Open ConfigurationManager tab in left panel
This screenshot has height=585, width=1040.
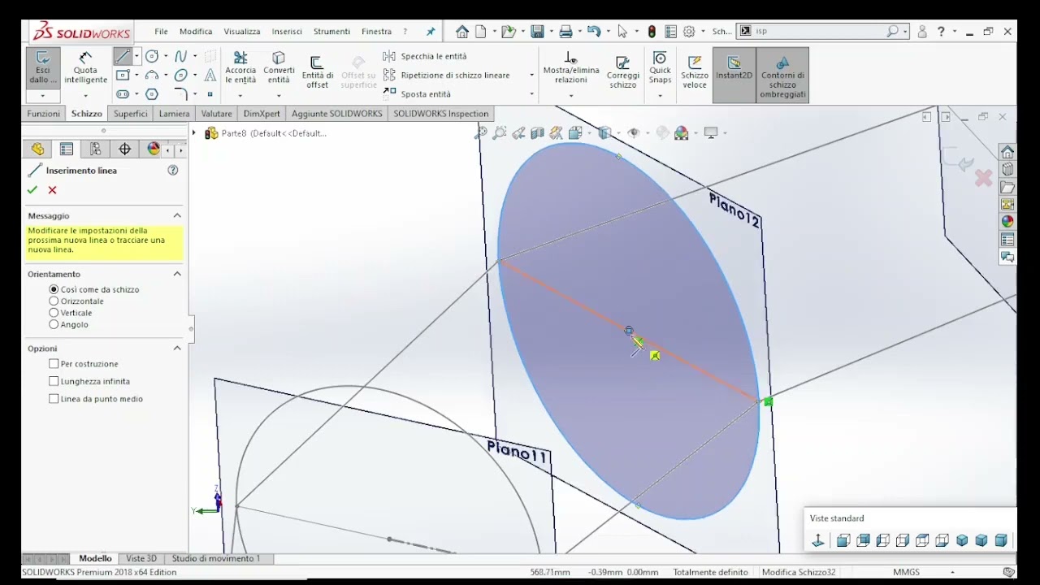(x=95, y=149)
